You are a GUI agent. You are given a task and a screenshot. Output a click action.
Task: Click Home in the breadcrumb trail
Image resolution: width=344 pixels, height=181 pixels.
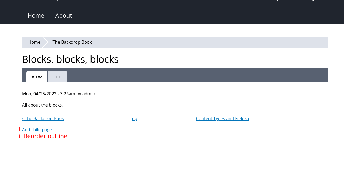point(34,42)
